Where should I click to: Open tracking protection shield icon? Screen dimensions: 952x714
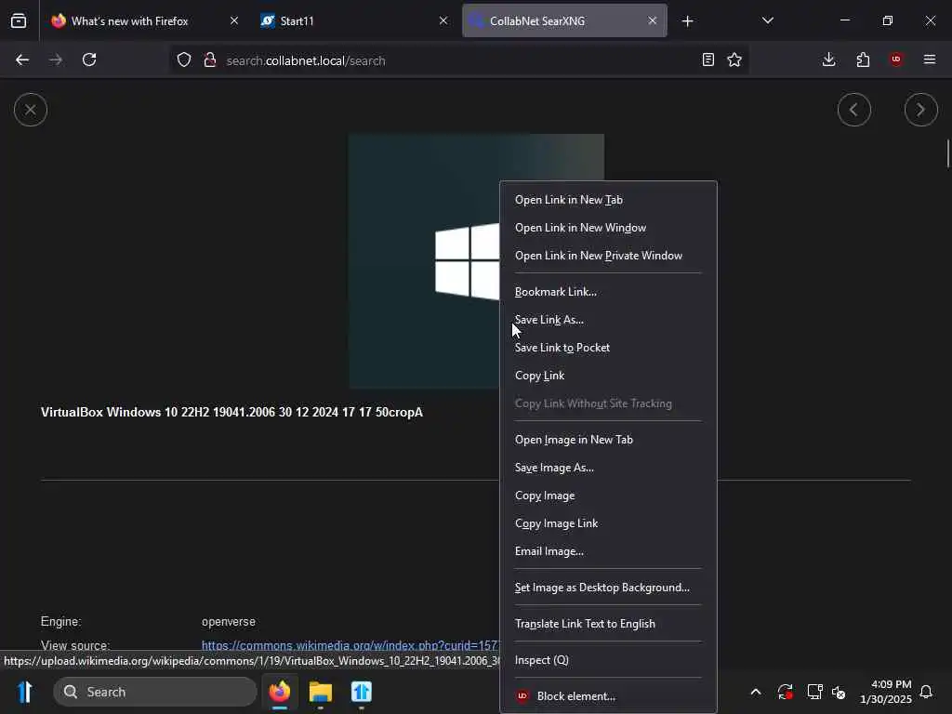click(x=184, y=60)
